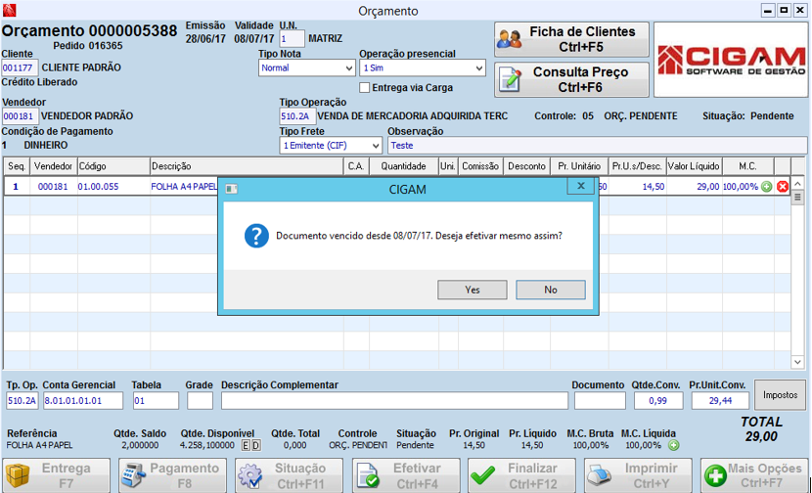Click the Tp. Op. field at bottom
Viewport: 812px width, 493px height.
[x=23, y=401]
